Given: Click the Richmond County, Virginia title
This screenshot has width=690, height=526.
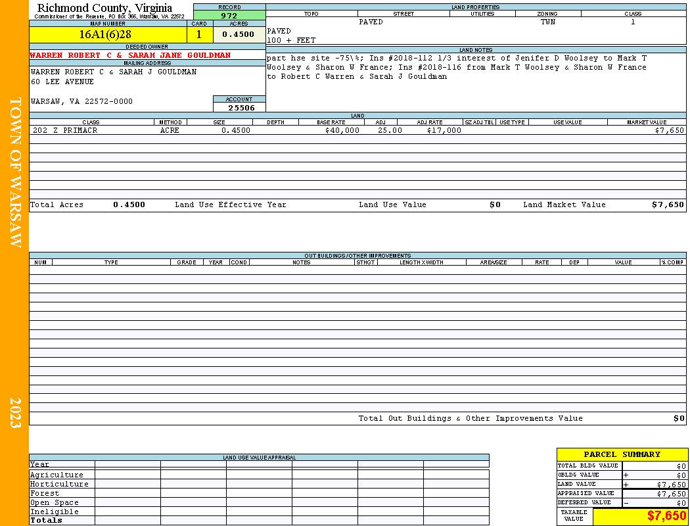Looking at the screenshot, I should pos(104,7).
